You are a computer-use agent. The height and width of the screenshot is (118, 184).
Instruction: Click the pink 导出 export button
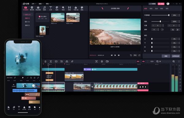pos(161,4)
